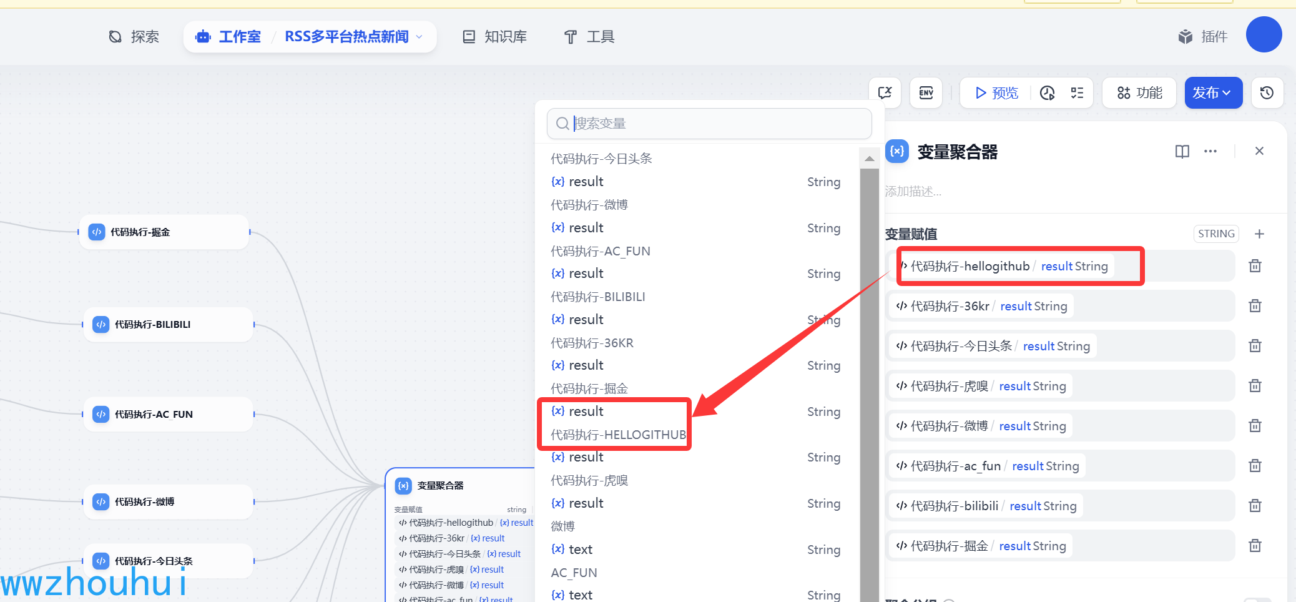The image size is (1296, 602).
Task: Click the blue user avatar
Action: pos(1264,34)
